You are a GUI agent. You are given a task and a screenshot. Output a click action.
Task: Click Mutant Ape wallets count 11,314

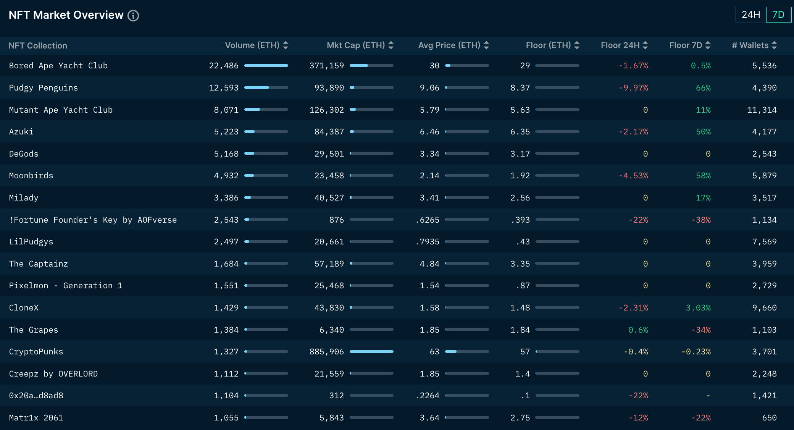[762, 110]
